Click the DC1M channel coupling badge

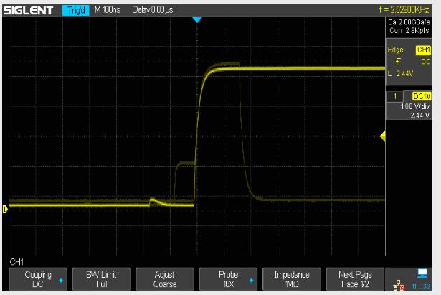coord(422,96)
